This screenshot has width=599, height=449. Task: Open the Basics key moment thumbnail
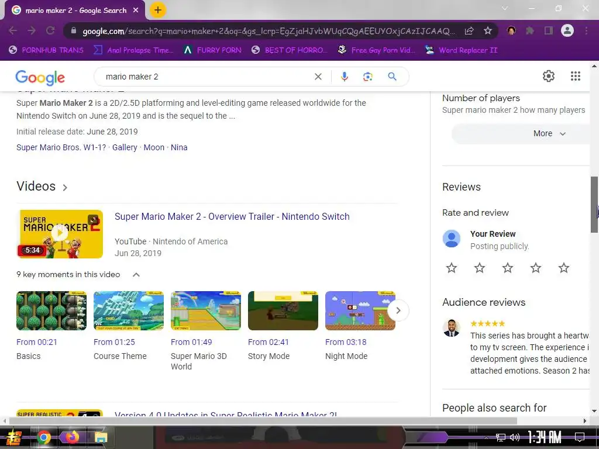51,311
